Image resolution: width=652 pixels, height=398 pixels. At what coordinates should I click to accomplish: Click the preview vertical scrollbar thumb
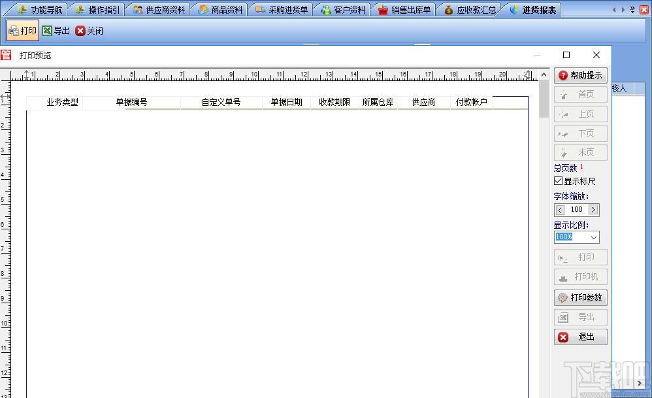coord(544,99)
